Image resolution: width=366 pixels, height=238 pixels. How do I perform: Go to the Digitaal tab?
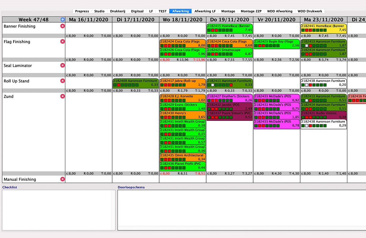click(x=137, y=11)
